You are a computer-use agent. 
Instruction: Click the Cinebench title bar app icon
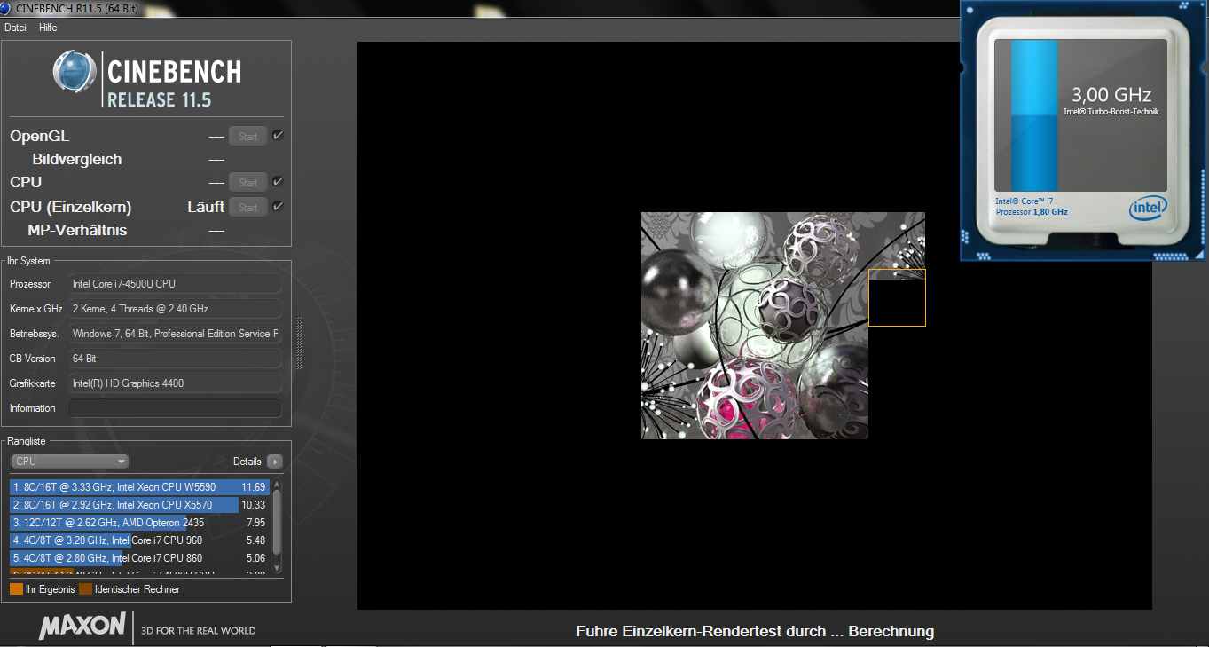coord(7,8)
